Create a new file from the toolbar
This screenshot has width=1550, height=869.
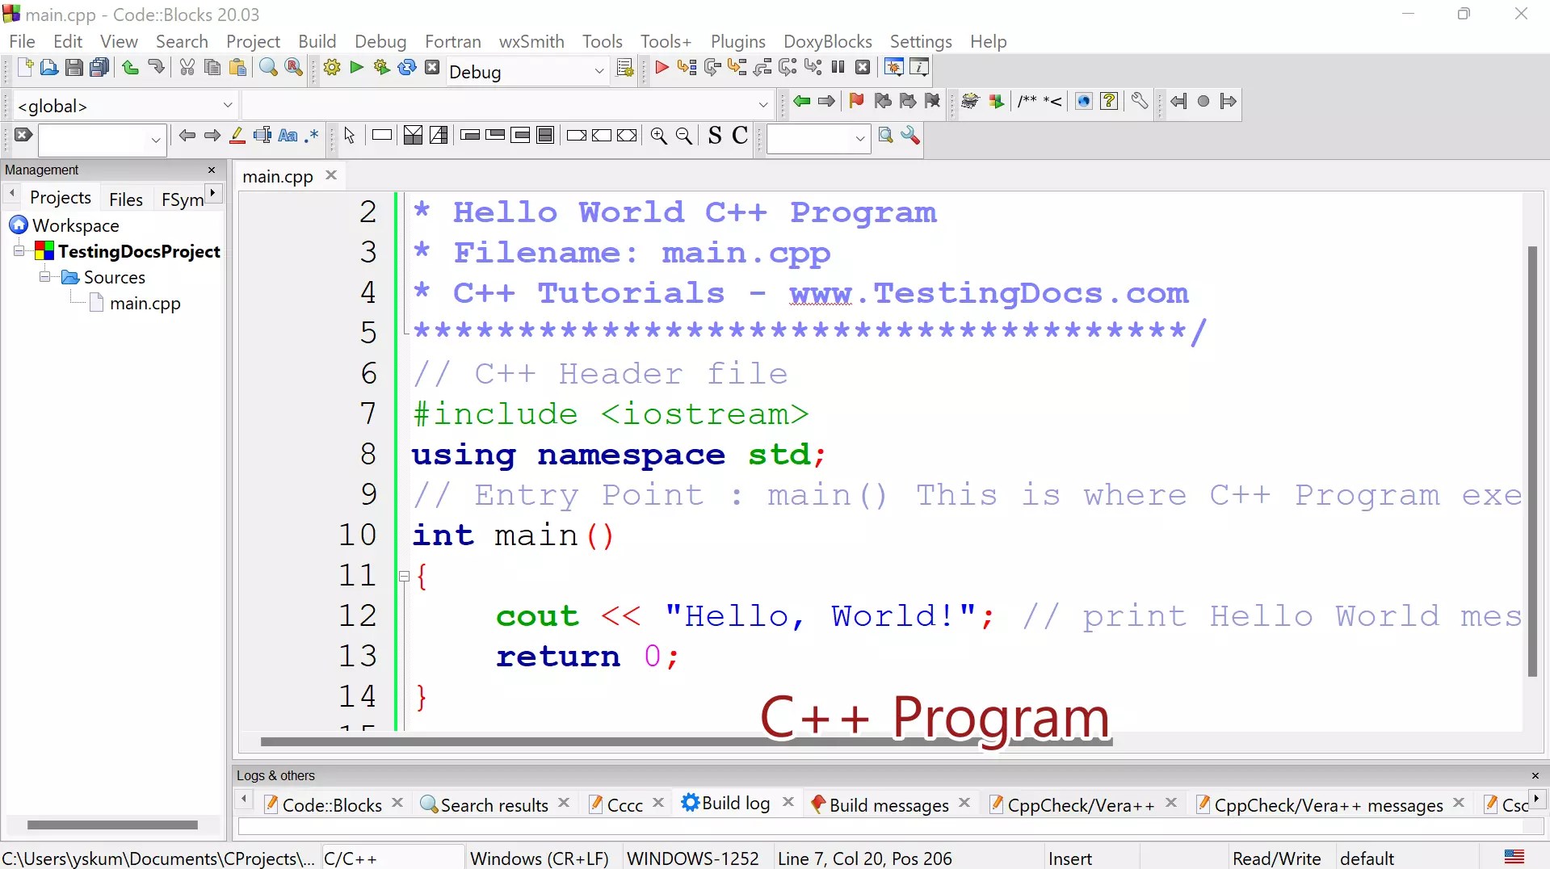click(24, 68)
